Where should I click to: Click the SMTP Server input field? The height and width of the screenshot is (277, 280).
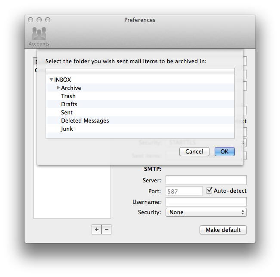(x=206, y=180)
